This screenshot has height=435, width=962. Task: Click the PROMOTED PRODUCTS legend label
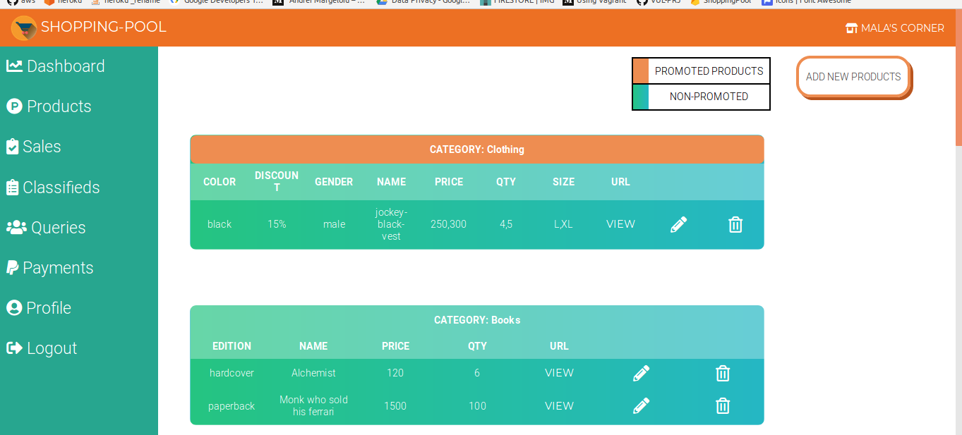pyautogui.click(x=709, y=71)
